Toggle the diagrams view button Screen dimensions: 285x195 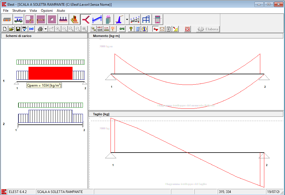click(155, 29)
